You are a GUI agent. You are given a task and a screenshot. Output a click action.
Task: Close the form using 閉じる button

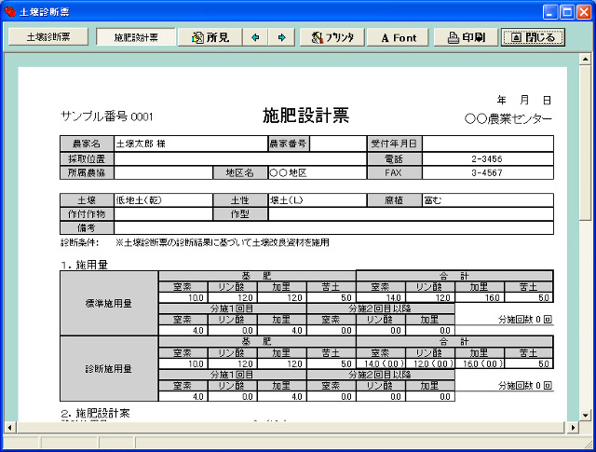click(532, 37)
